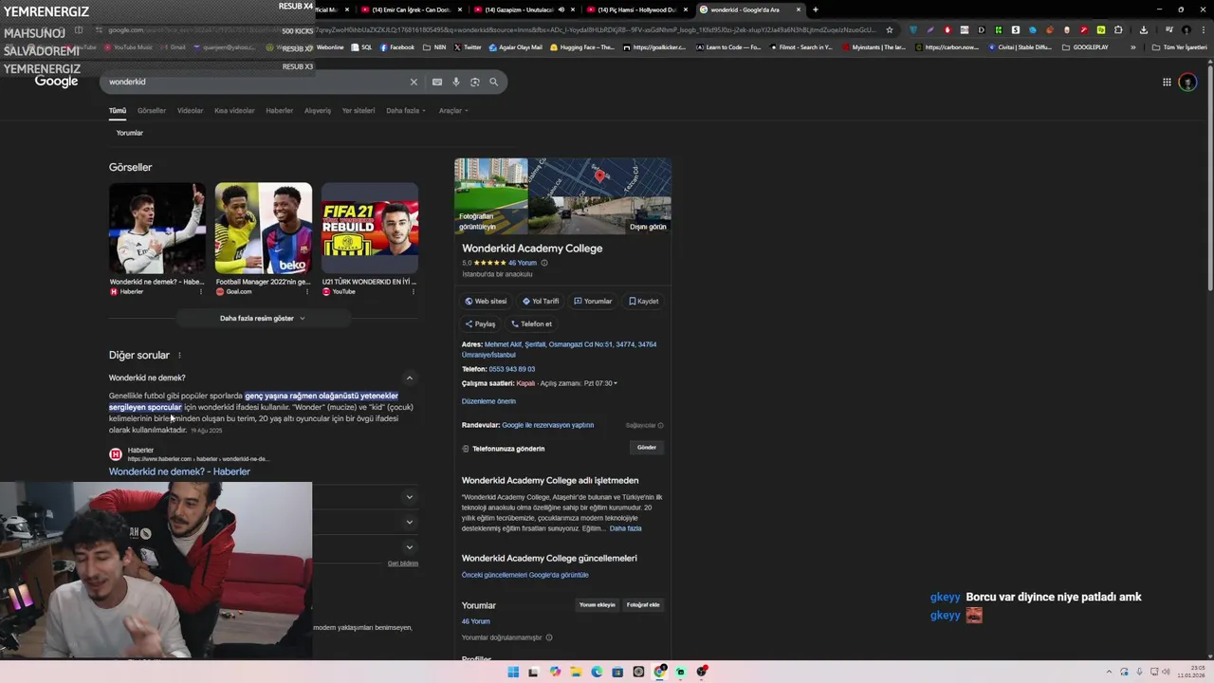Open the browser downloads icon
This screenshot has height=683, width=1214.
point(1144,29)
